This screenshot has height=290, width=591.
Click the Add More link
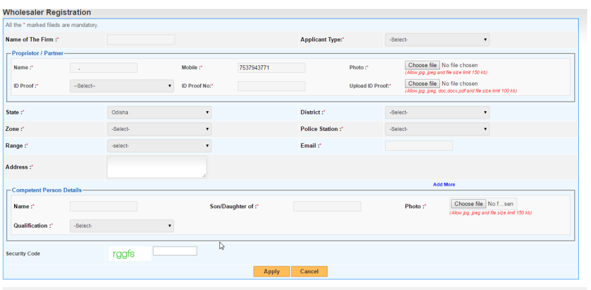click(444, 185)
